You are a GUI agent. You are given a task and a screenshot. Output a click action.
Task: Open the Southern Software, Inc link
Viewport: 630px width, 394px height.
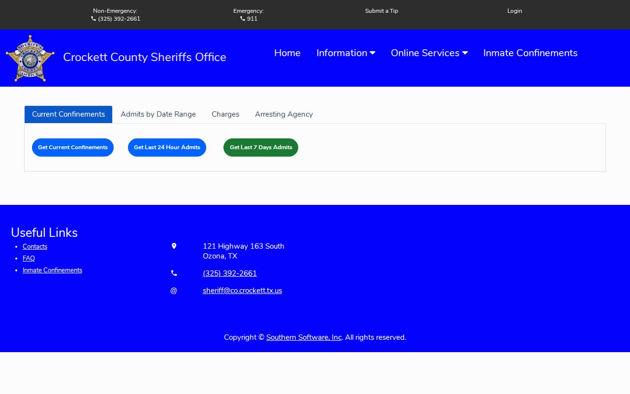[x=304, y=337]
